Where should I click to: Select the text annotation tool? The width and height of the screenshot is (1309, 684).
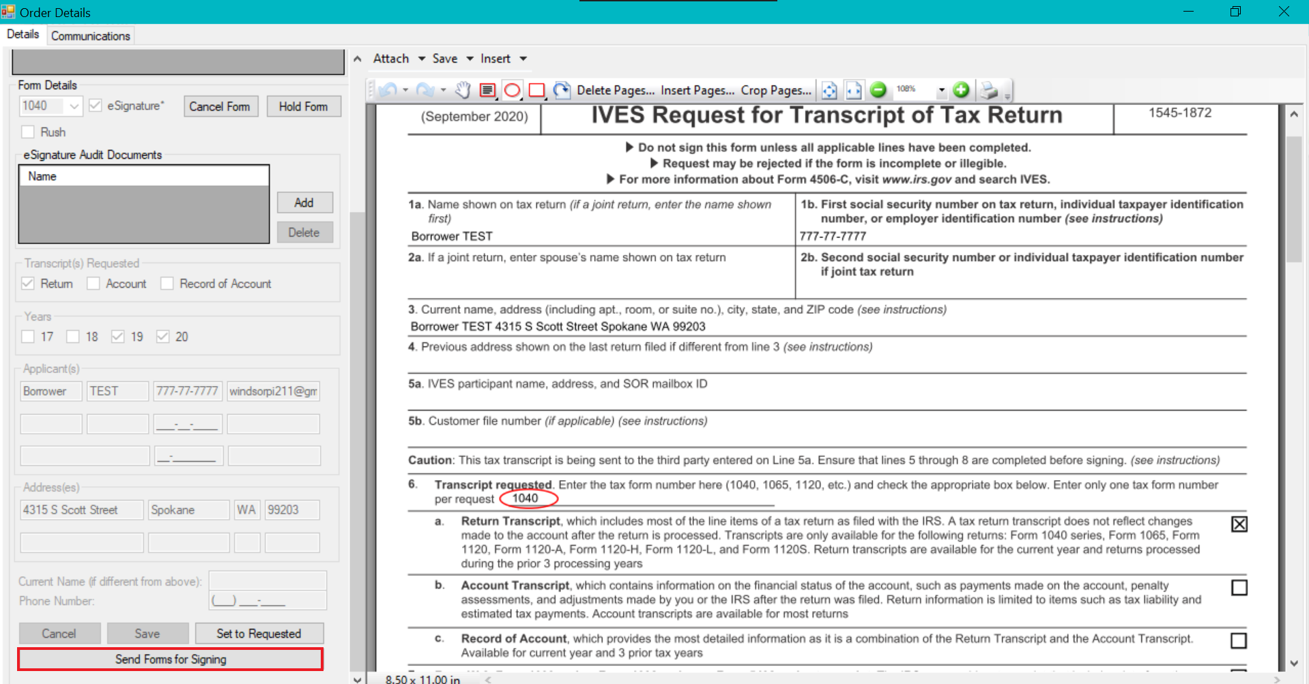click(x=487, y=90)
